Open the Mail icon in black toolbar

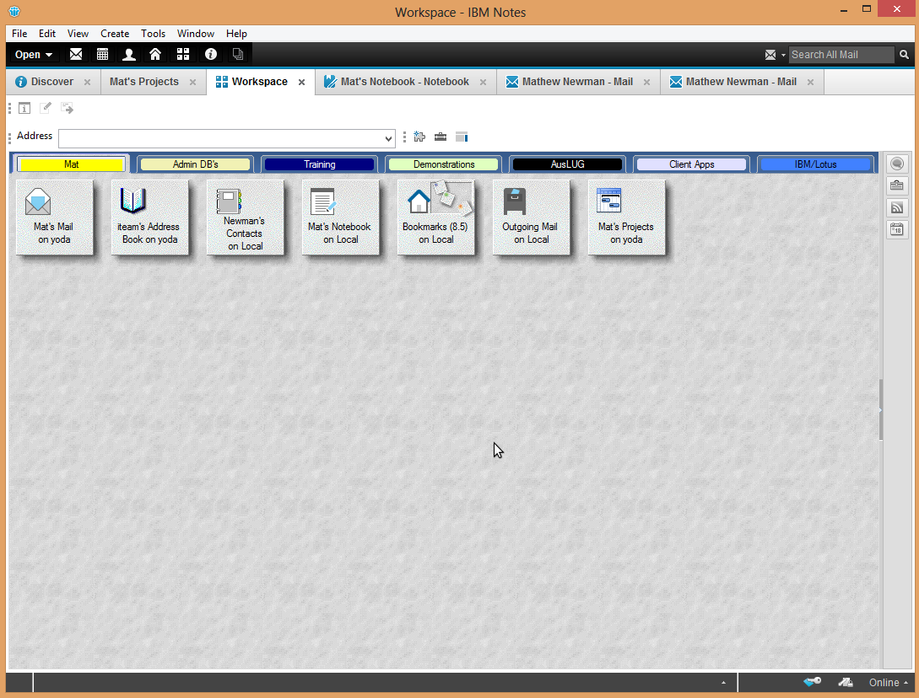tap(76, 55)
